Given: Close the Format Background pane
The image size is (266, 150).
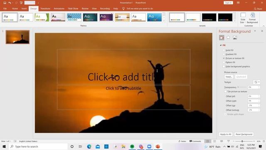Looking at the screenshot, I should coord(262,31).
